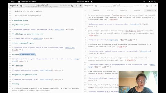Click the line 'Языки научного программирования.'
Image resolution: width=166 pixels, height=93 pixels.
(29, 16)
